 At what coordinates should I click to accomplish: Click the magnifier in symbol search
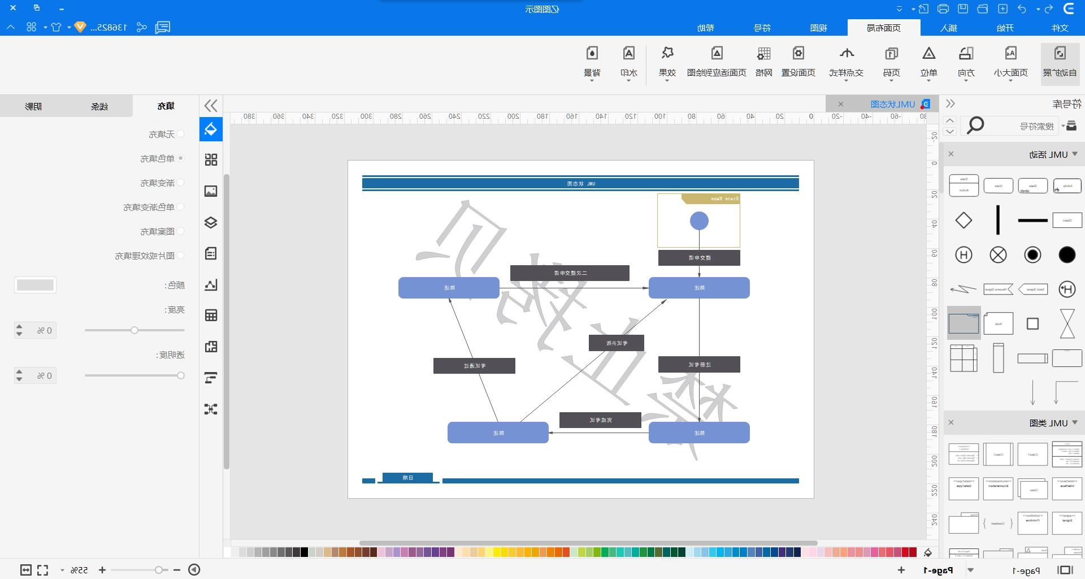pyautogui.click(x=975, y=126)
